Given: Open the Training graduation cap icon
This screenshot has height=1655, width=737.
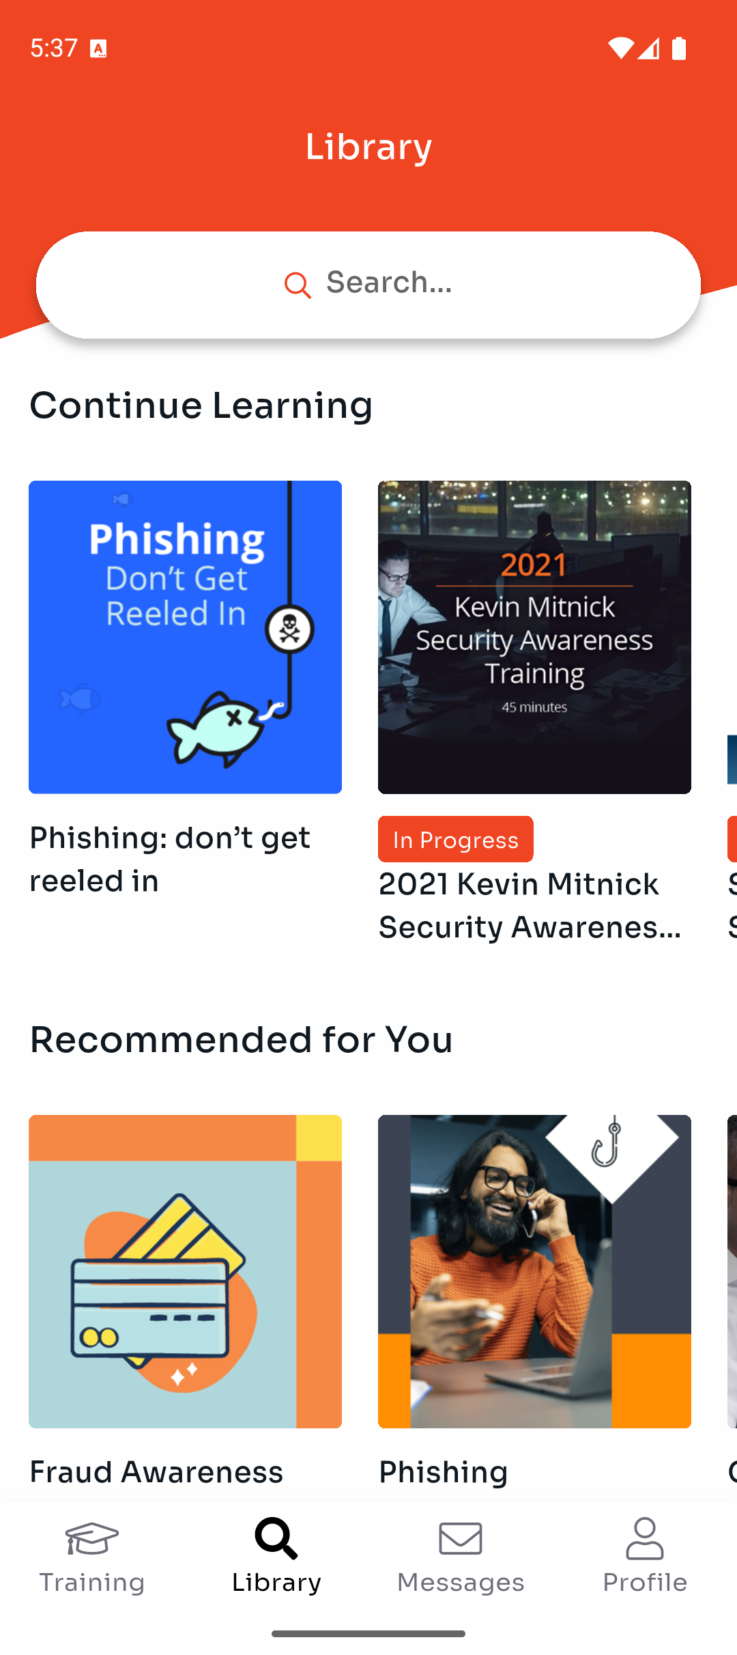Looking at the screenshot, I should point(92,1538).
